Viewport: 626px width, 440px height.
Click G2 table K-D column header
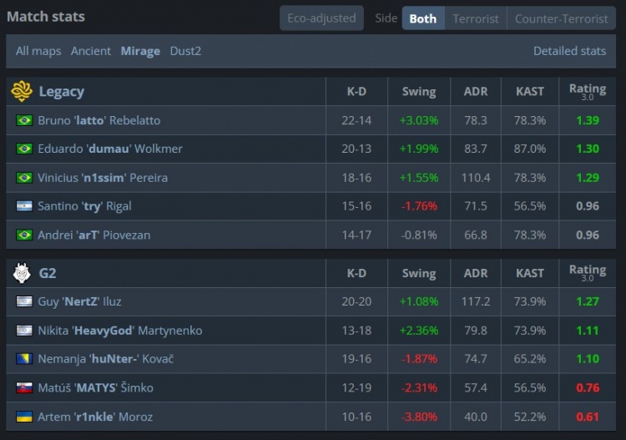point(356,273)
